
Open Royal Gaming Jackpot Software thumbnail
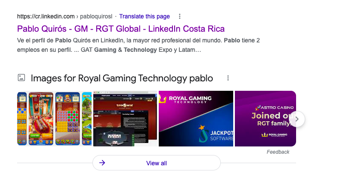coord(196,119)
